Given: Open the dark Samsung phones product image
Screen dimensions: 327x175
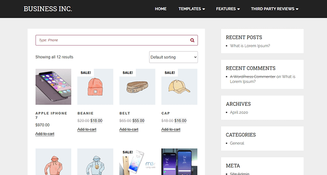Looking at the screenshot, I should (179, 162).
